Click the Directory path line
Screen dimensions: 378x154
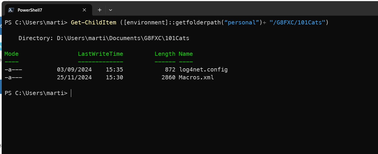click(104, 38)
